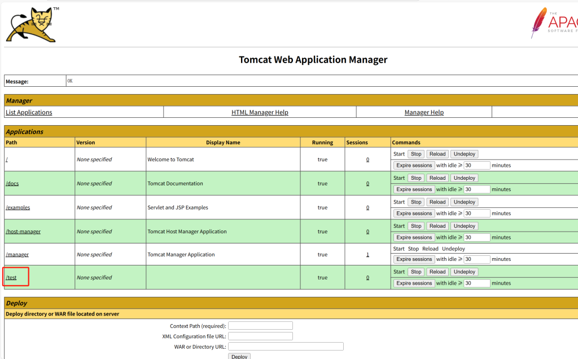This screenshot has height=359, width=578.
Task: Reload the /host-manager application
Action: tap(437, 225)
